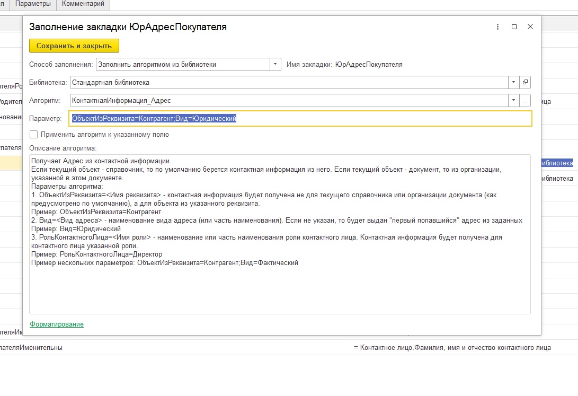Click the dialog title Заполнение закладки ЮрАдресПокупателя
Screen dimensions: 578x396
128,27
